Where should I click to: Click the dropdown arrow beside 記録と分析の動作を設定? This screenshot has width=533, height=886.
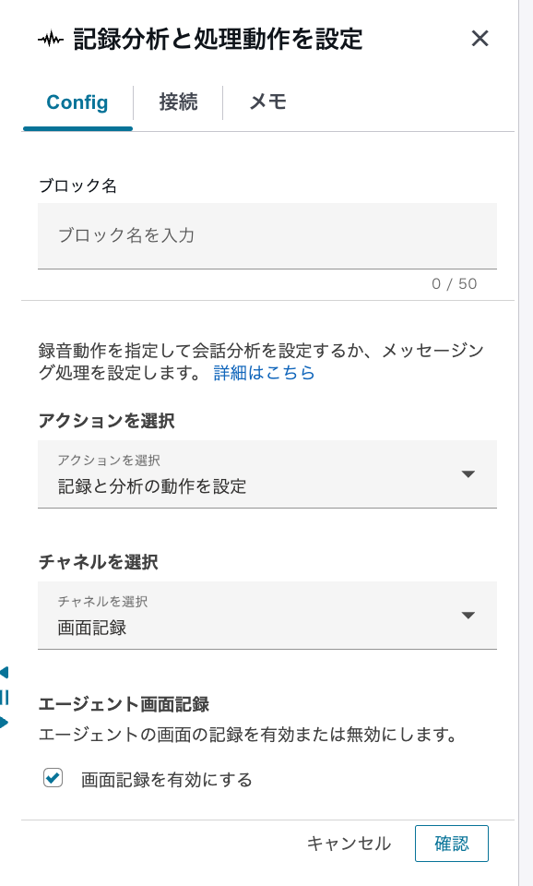point(469,474)
